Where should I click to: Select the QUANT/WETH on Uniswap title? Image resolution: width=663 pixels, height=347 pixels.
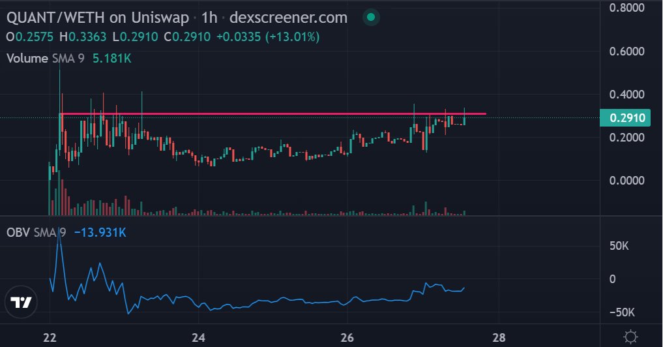coord(98,18)
